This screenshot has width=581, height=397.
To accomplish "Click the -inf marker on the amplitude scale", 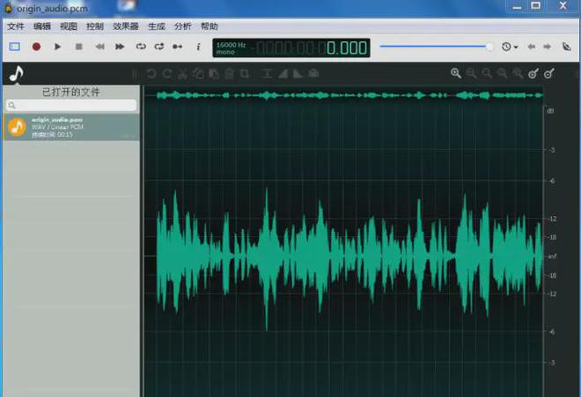I will click(552, 256).
